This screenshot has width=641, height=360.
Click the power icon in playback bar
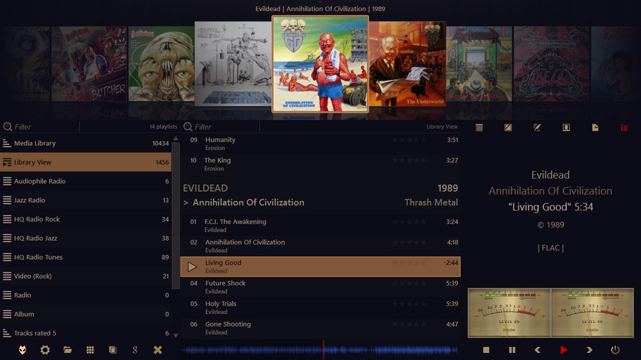[615, 350]
